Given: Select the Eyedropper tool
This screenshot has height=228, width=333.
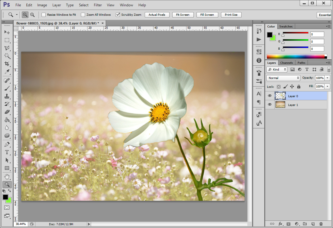Looking at the screenshot, I should tap(7, 72).
